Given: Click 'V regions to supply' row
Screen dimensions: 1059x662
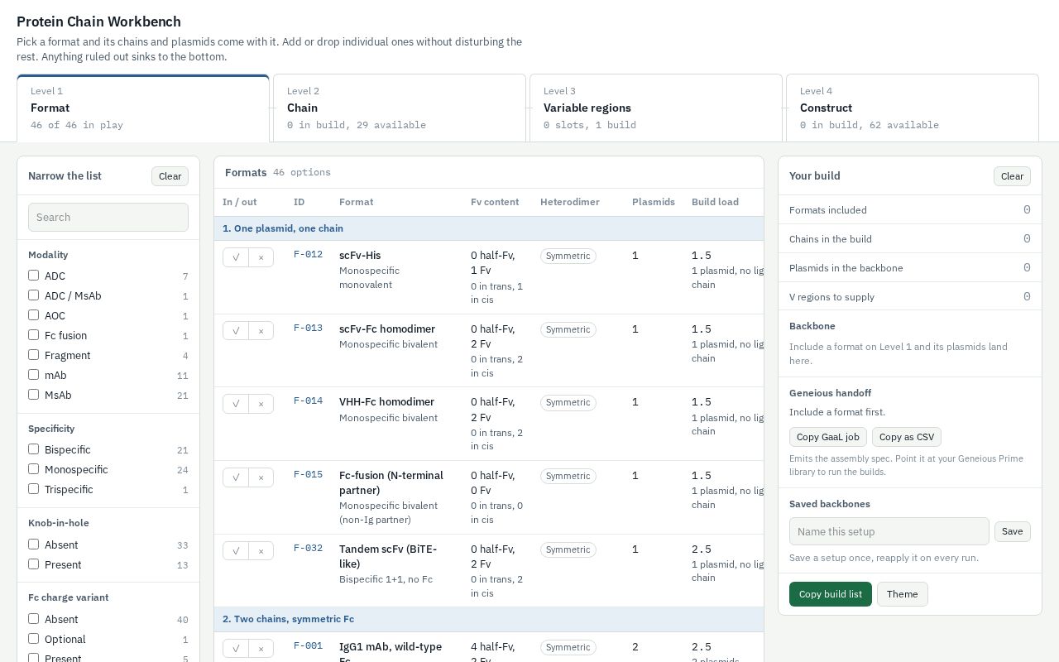Looking at the screenshot, I should click(x=910, y=297).
